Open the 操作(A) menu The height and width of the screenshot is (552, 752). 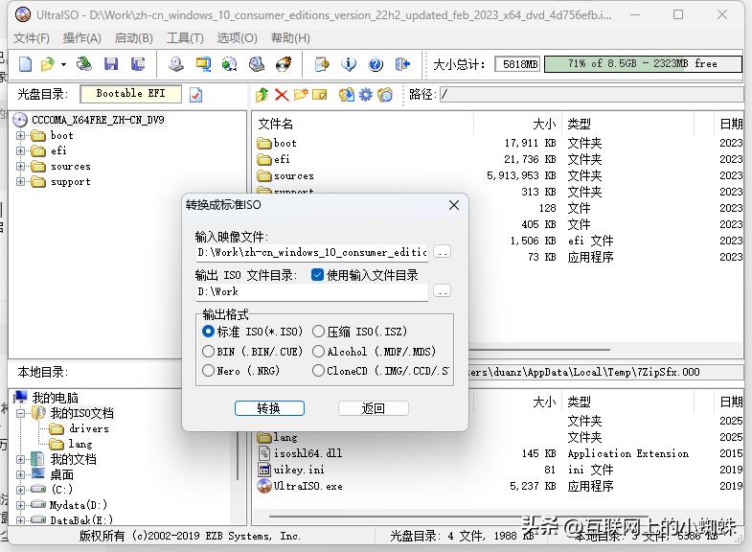[82, 38]
